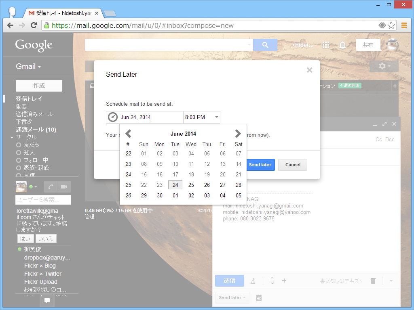The image size is (414, 310).
Task: Start a phone call from chat panel
Action: (x=51, y=186)
